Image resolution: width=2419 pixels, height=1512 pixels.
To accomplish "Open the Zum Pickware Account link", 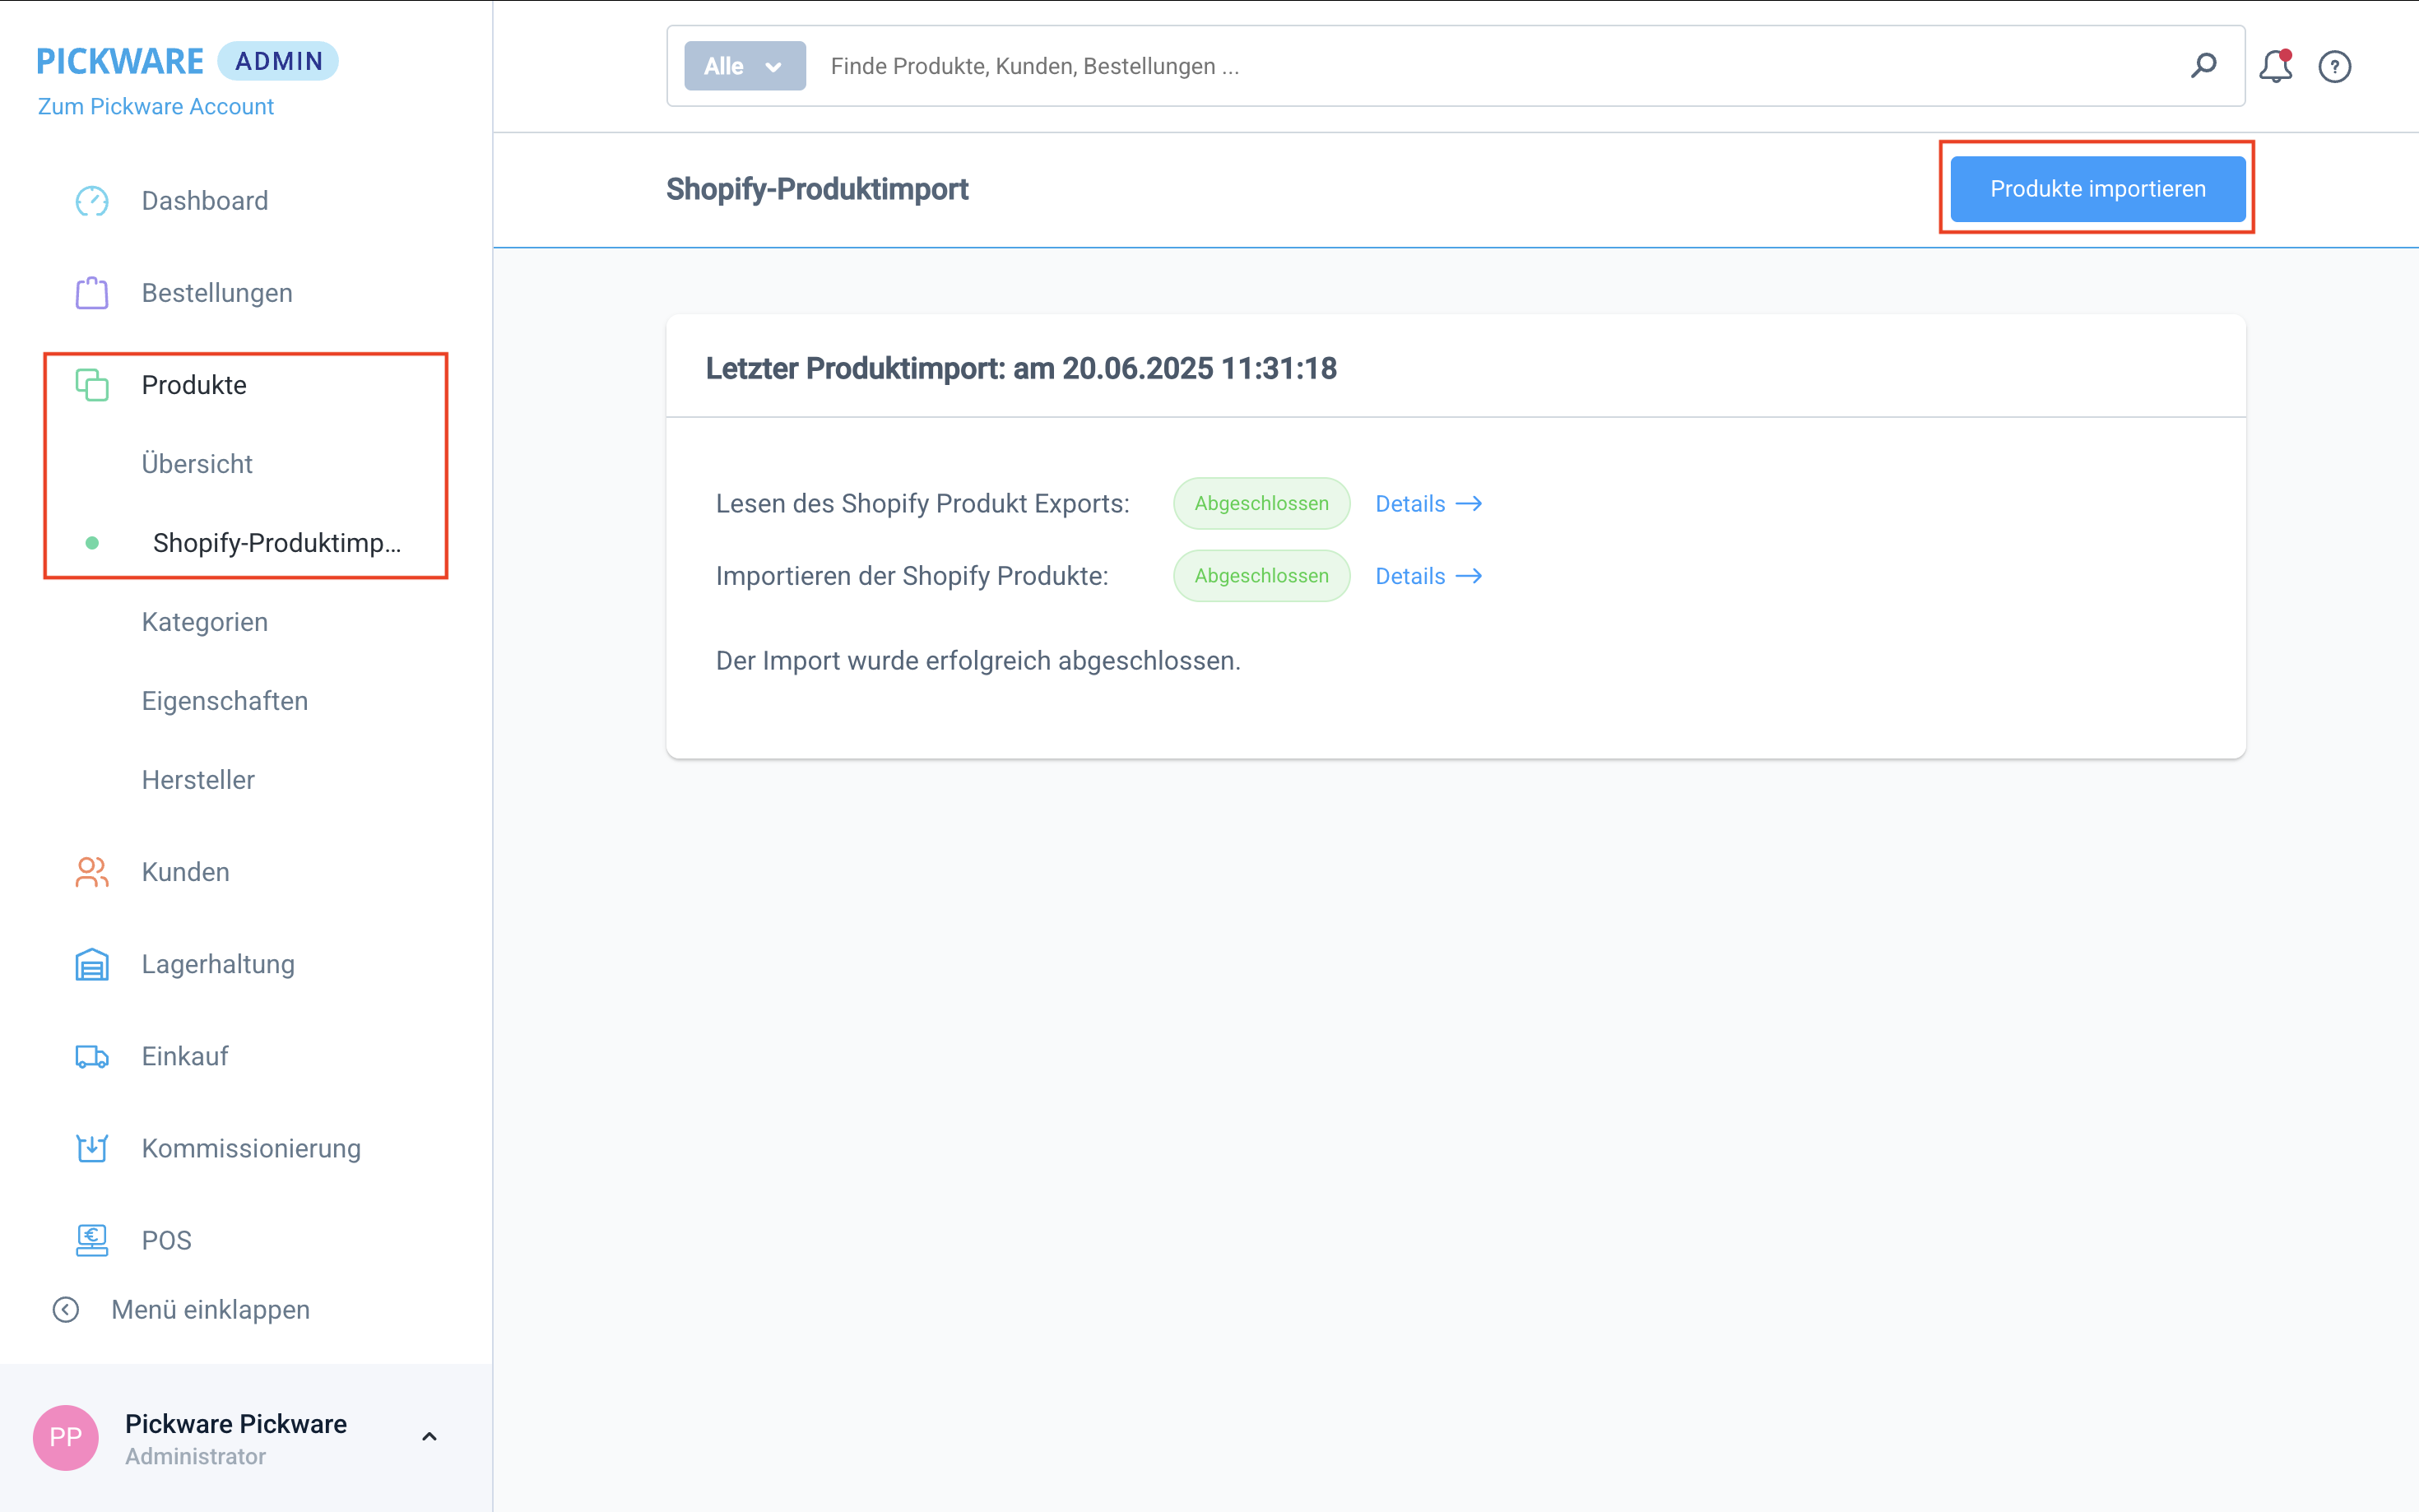I will (155, 106).
